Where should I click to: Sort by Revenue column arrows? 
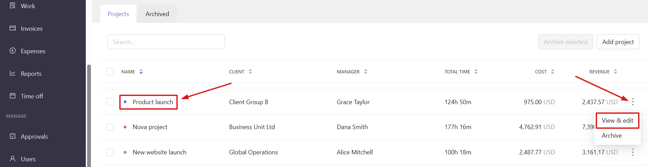[x=616, y=72]
